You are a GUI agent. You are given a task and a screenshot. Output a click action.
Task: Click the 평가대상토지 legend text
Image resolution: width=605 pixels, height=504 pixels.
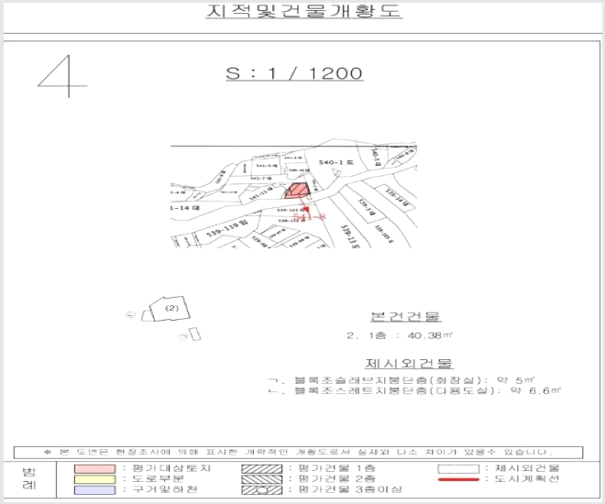(171, 468)
